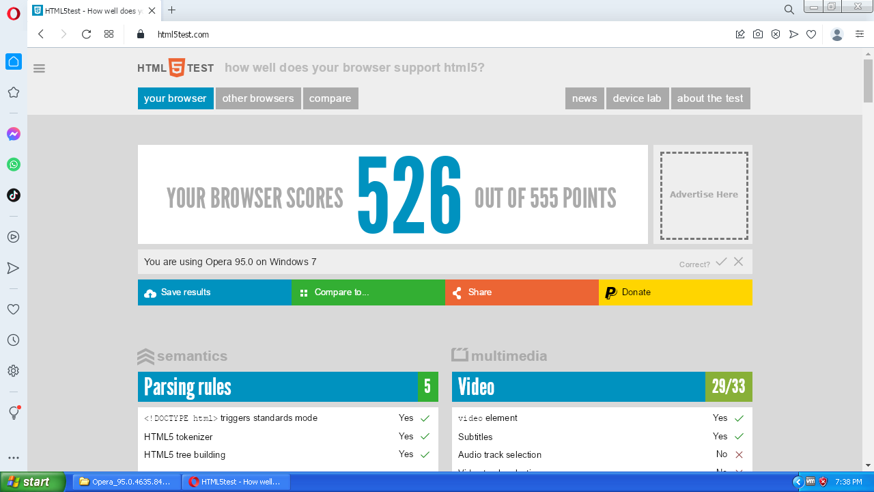This screenshot has width=874, height=492.
Task: Open TikTok in the sidebar
Action: [x=14, y=195]
